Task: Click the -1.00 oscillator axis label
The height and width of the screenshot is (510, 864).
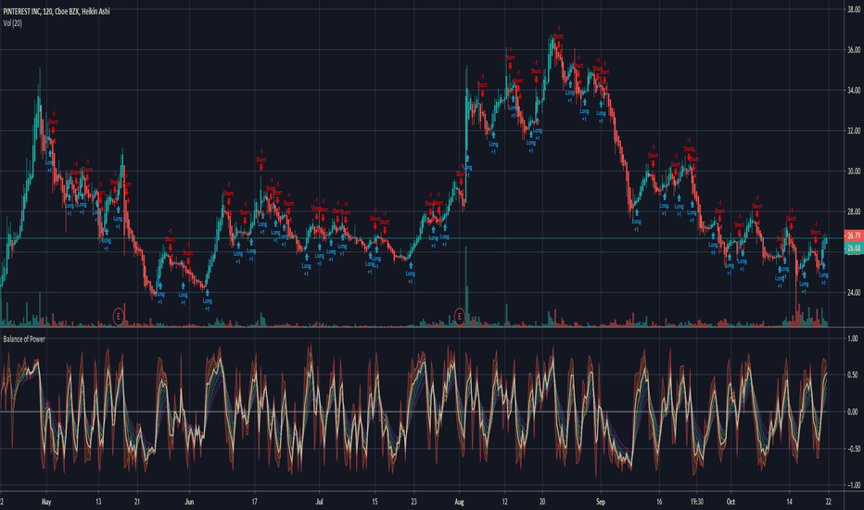Action: (x=853, y=485)
